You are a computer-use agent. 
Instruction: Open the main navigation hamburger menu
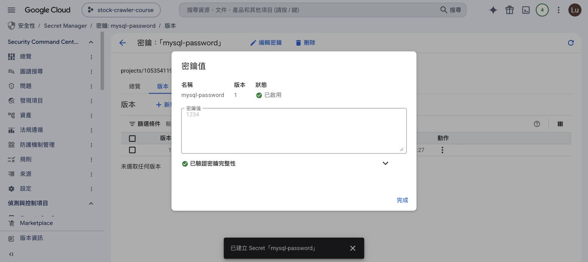[x=11, y=10]
